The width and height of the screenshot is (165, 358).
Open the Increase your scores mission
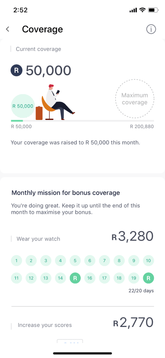(45, 325)
